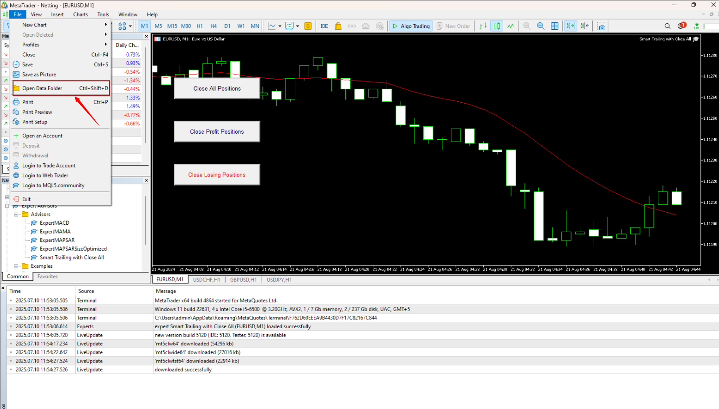Open dropdown arrow beside indicators icon
Viewport: 719px width, 409px height.
pos(298,26)
